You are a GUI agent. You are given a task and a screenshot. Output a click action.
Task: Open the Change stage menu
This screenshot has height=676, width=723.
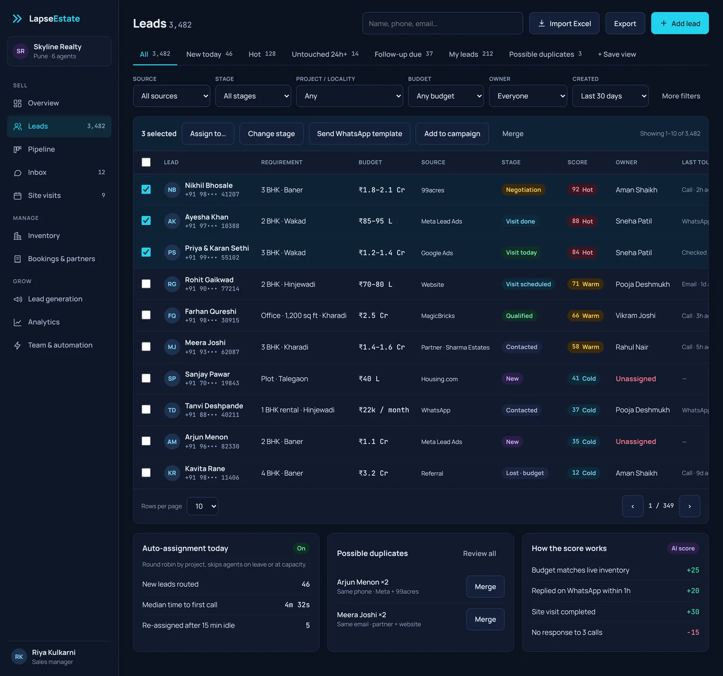272,134
